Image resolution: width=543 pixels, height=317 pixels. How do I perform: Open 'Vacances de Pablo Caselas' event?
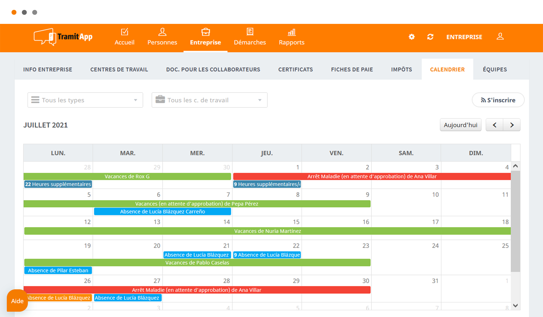197,263
